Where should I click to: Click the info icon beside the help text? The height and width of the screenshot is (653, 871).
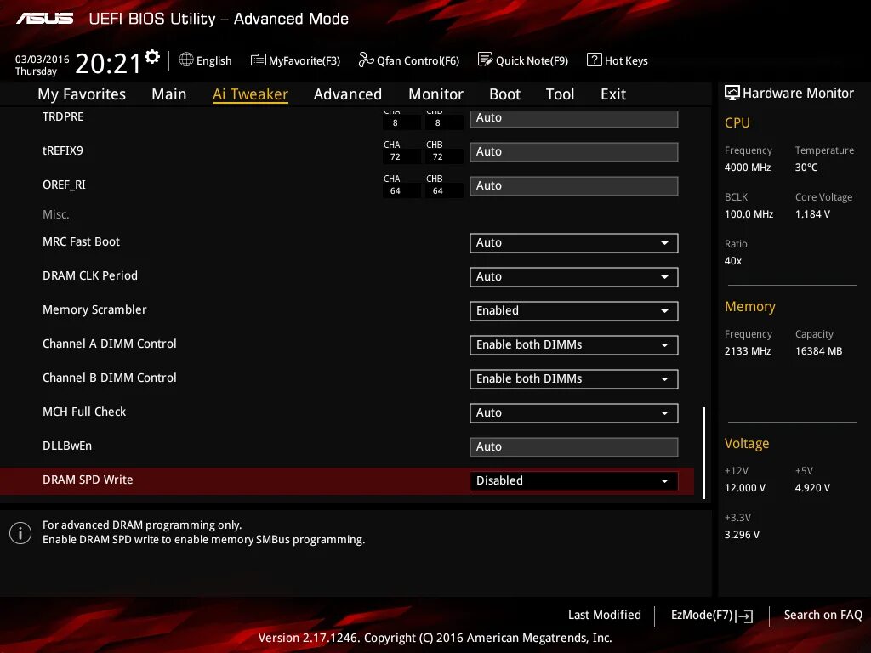[20, 533]
